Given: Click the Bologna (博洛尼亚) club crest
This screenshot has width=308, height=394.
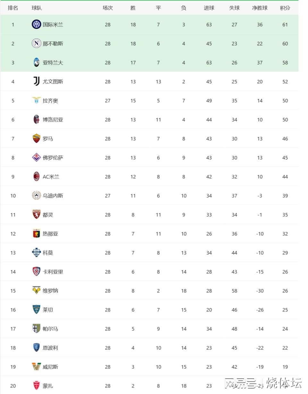Looking at the screenshot, I should coord(37,119).
